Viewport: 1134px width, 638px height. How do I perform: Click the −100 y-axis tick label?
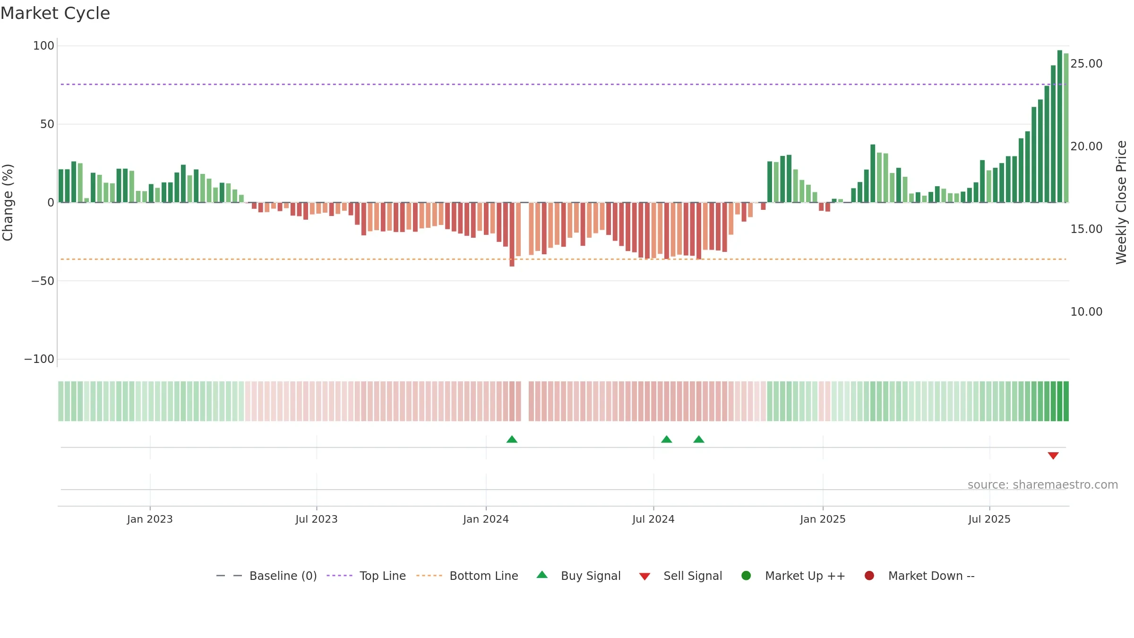tap(39, 359)
